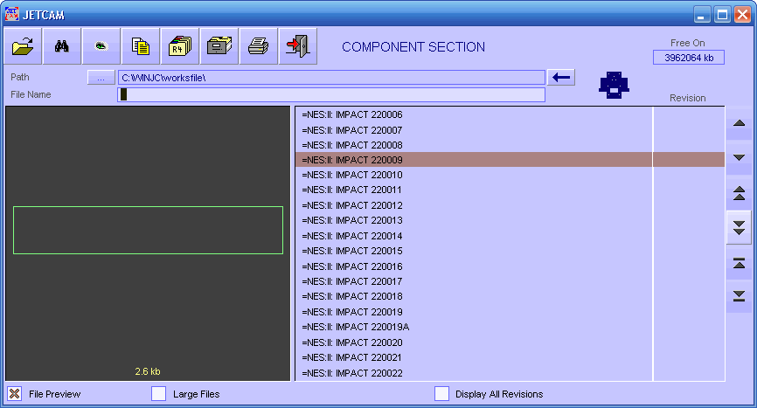Open file with the folder icon
Screen dimensions: 757x408
(23, 46)
